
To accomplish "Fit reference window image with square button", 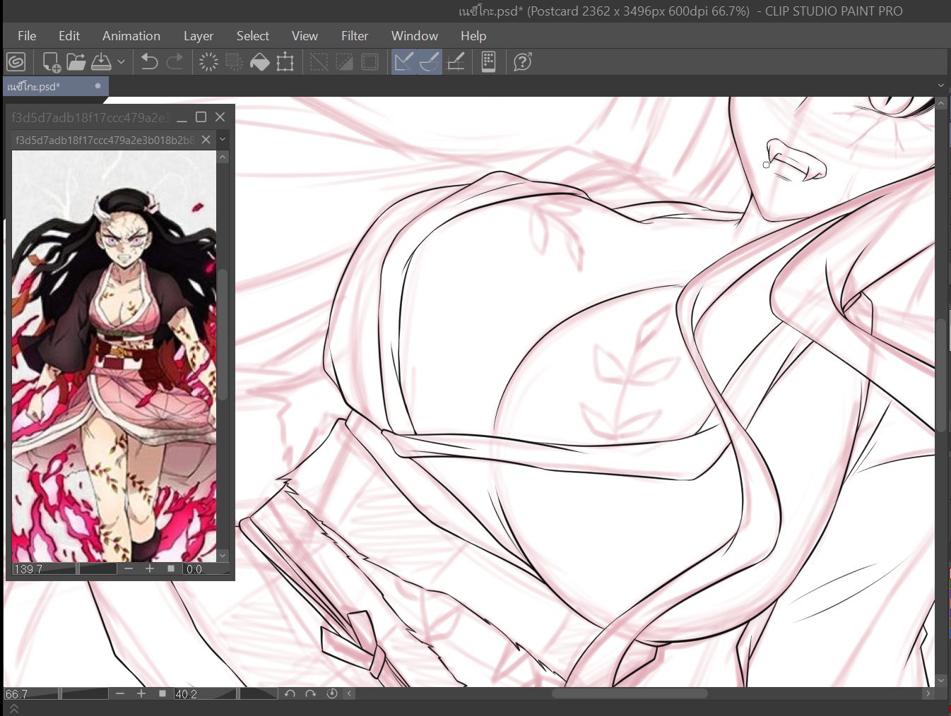I will (x=170, y=568).
